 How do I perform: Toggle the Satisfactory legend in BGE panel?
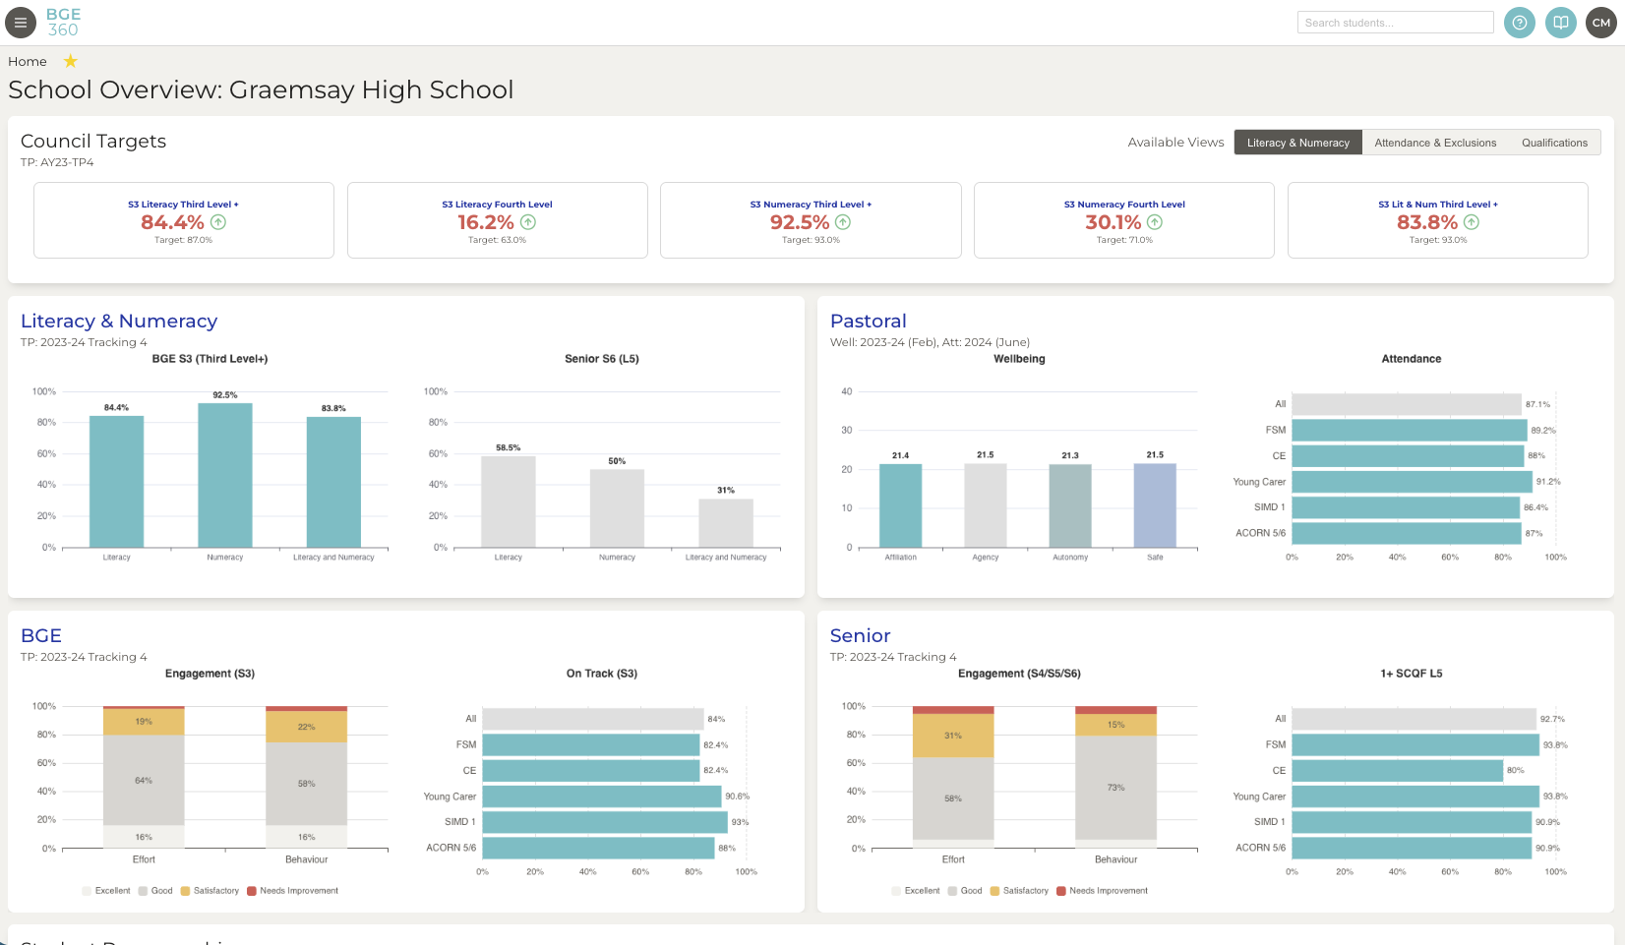210,890
